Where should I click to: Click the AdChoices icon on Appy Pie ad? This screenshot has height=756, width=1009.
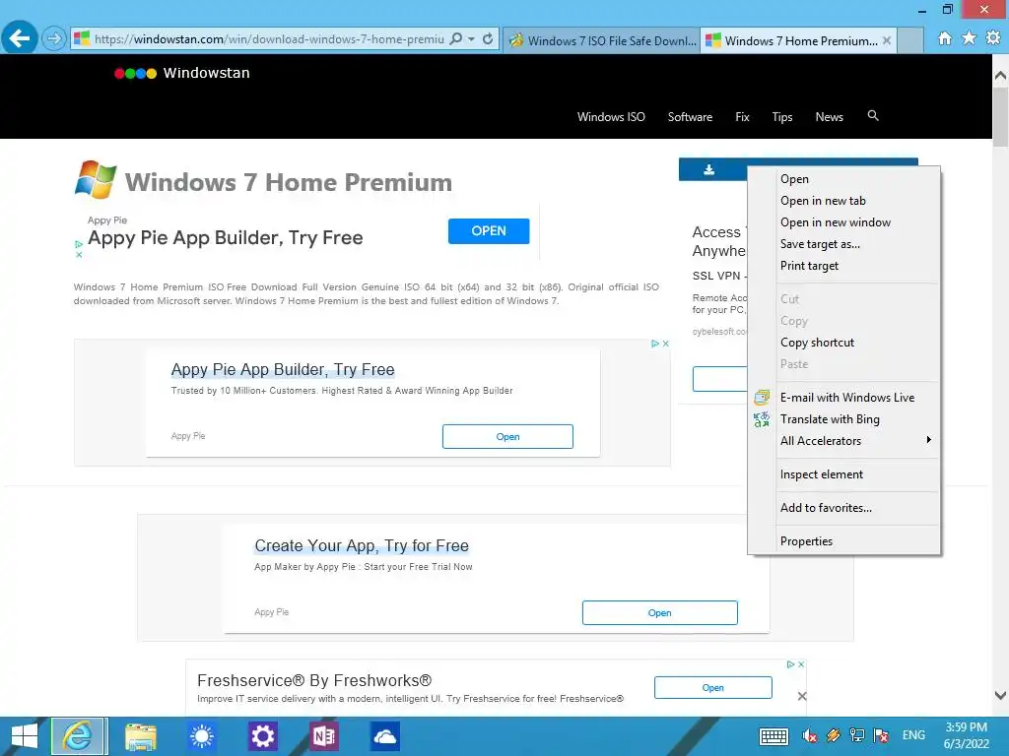tap(79, 244)
